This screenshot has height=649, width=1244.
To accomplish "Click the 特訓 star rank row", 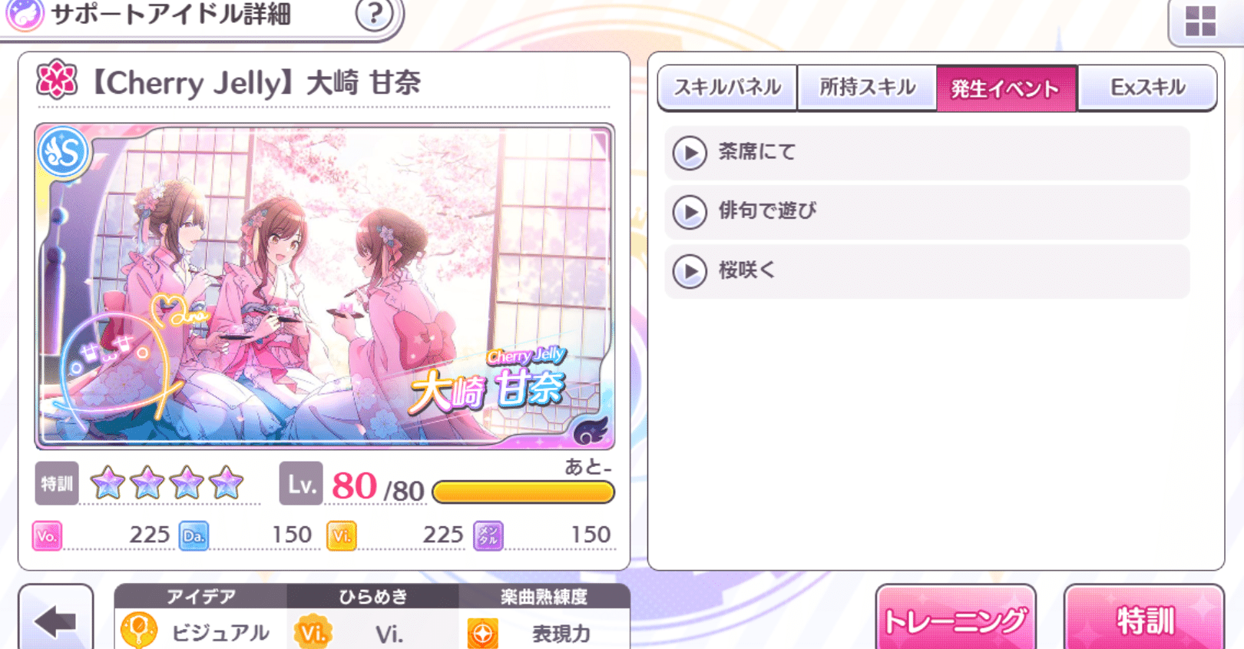I will pos(147,484).
